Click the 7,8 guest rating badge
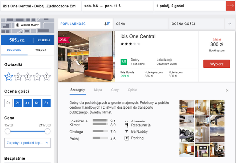Screen dimensions: 236x163 [x=124, y=62]
